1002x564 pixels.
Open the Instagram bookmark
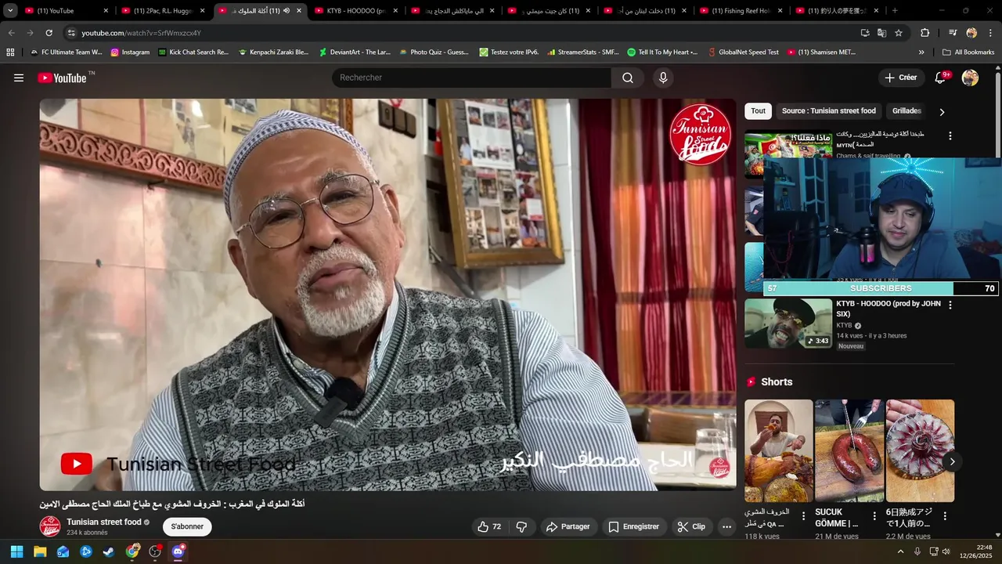pyautogui.click(x=130, y=52)
